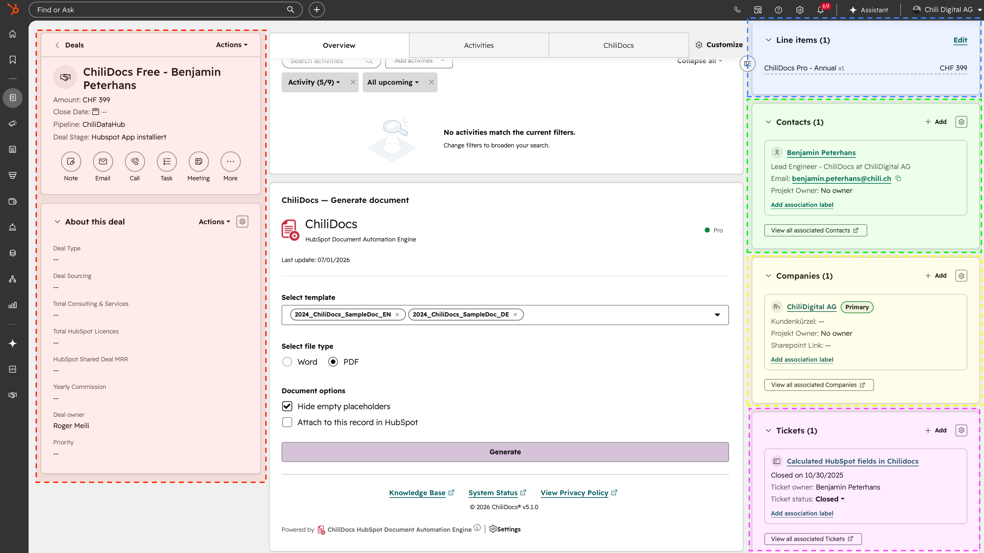
Task: Switch to the ChiliDocs tab
Action: 618,46
